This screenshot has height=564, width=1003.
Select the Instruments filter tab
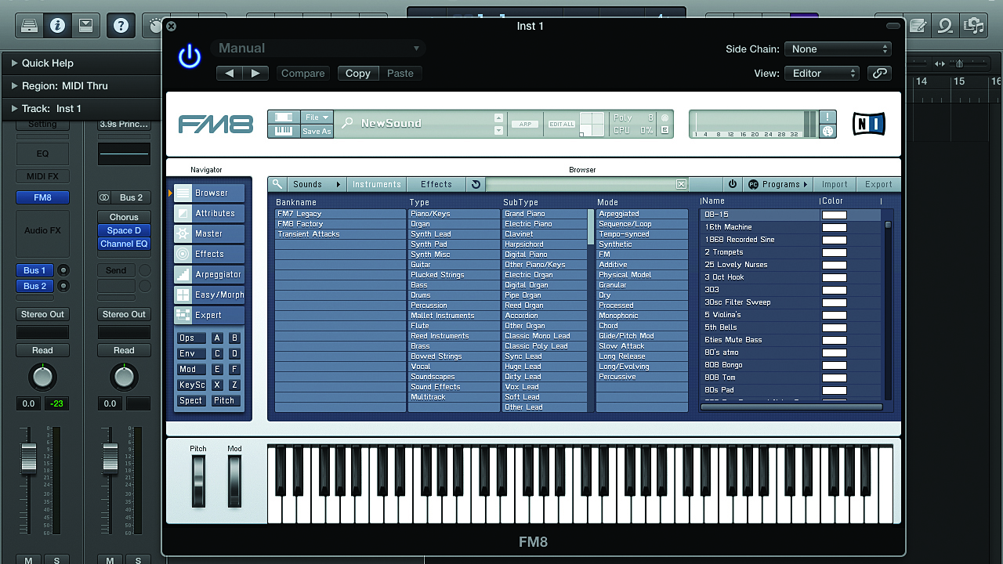[377, 184]
